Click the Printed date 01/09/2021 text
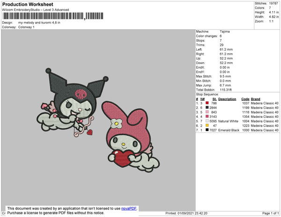 186,213
